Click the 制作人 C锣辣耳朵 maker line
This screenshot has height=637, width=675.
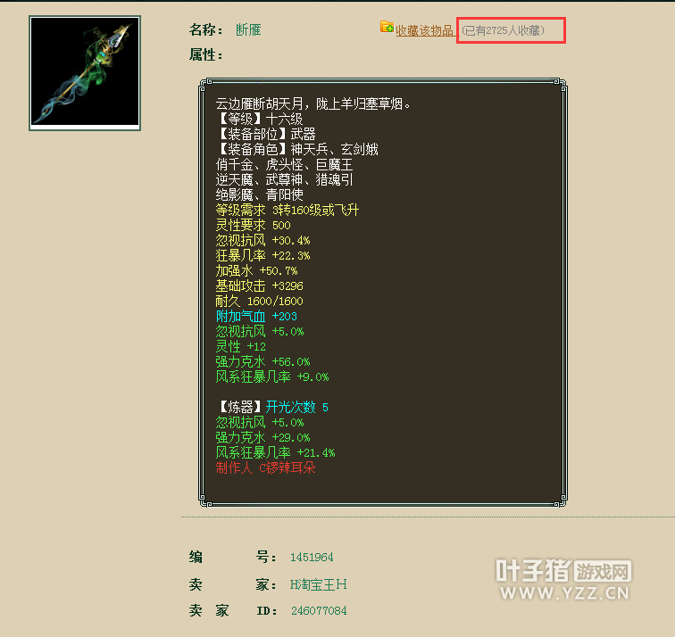265,467
